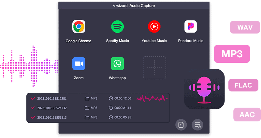Click the pink microphone app logo
The width and height of the screenshot is (261, 138).
pyautogui.click(x=204, y=89)
